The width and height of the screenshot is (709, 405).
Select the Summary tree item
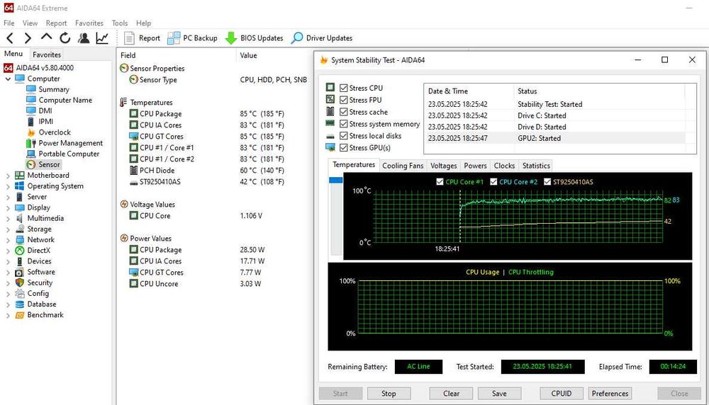pyautogui.click(x=54, y=89)
